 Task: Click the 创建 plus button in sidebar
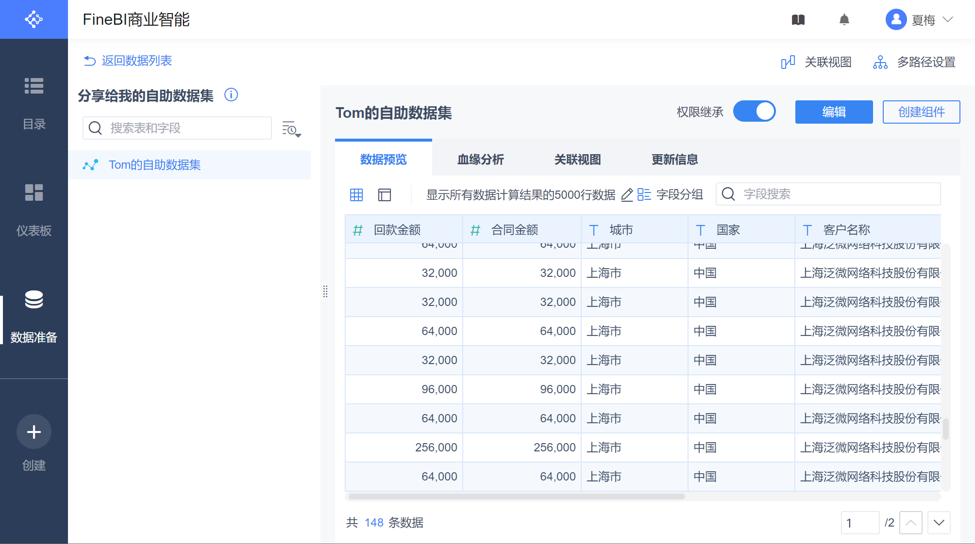pos(34,432)
